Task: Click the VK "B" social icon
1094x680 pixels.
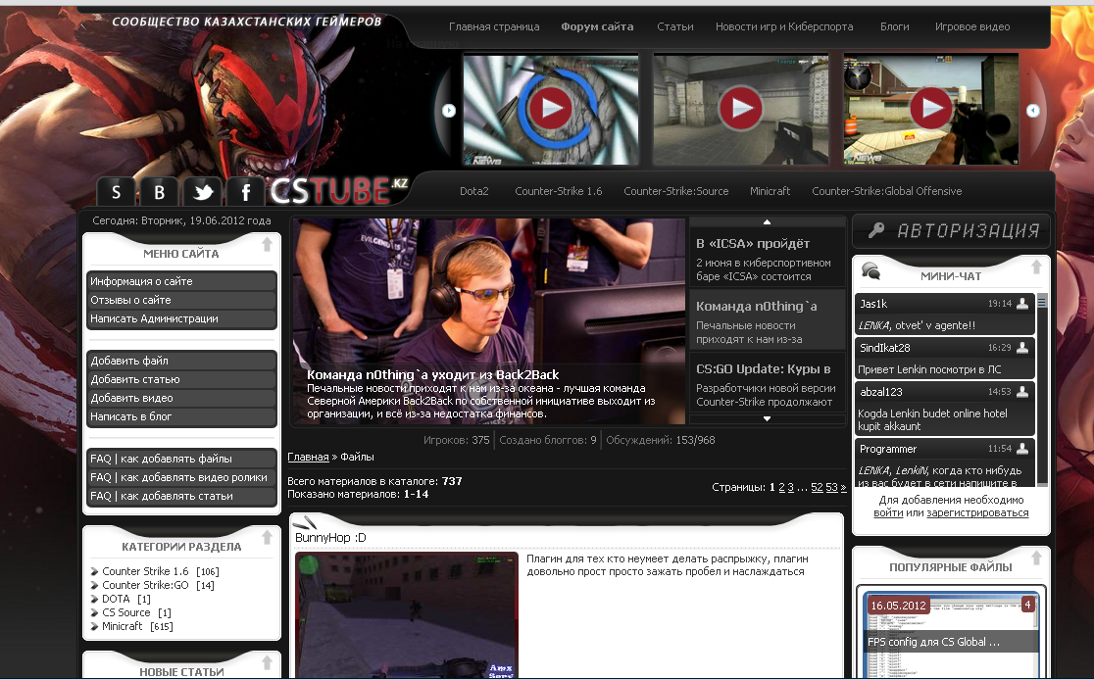Action: point(159,192)
